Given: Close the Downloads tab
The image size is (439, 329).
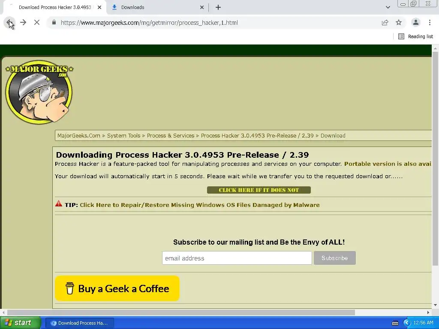Looking at the screenshot, I should click(x=202, y=7).
